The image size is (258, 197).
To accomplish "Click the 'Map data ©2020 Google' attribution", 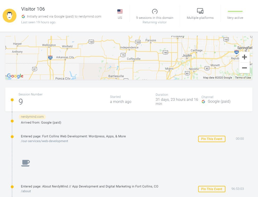I will click(x=217, y=78).
